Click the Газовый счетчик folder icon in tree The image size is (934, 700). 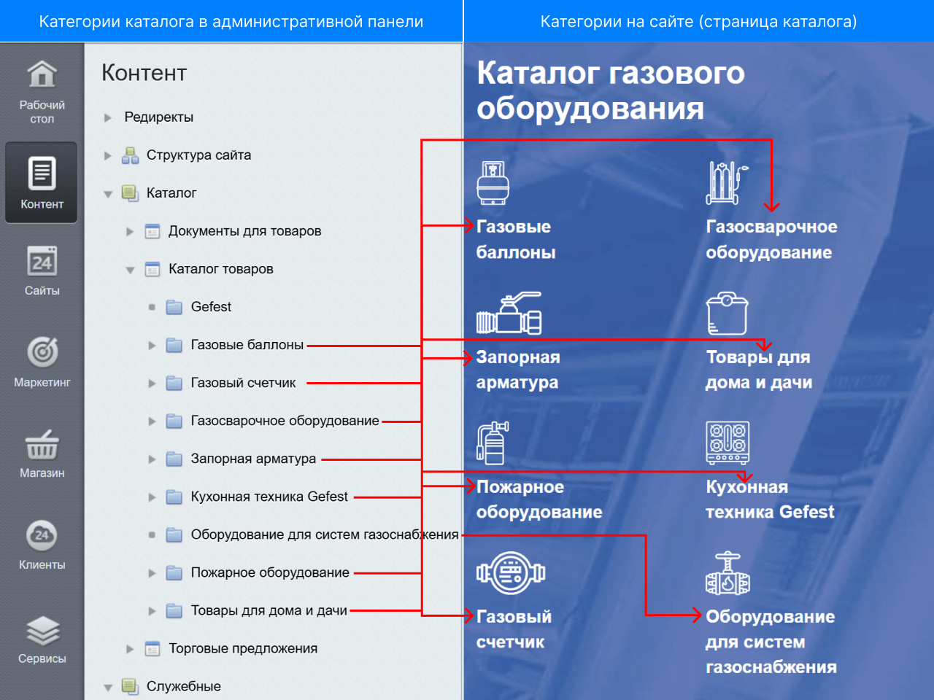(174, 383)
